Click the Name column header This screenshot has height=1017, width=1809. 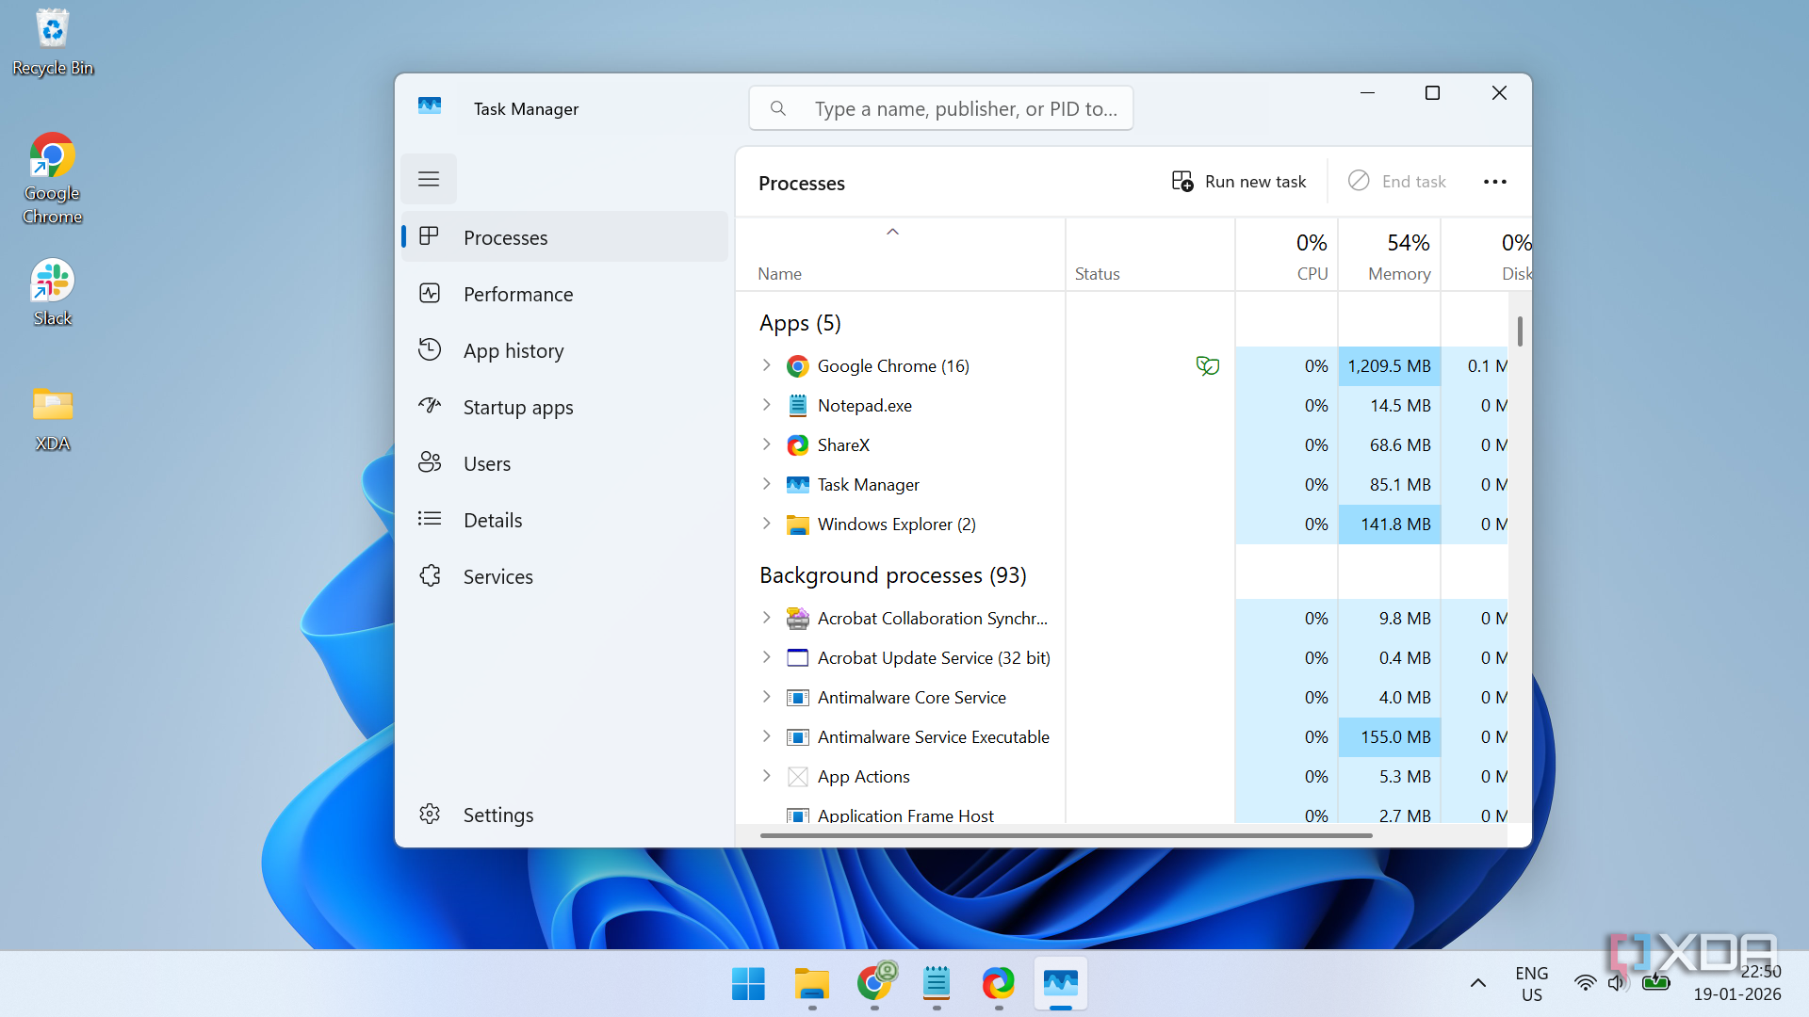point(901,255)
